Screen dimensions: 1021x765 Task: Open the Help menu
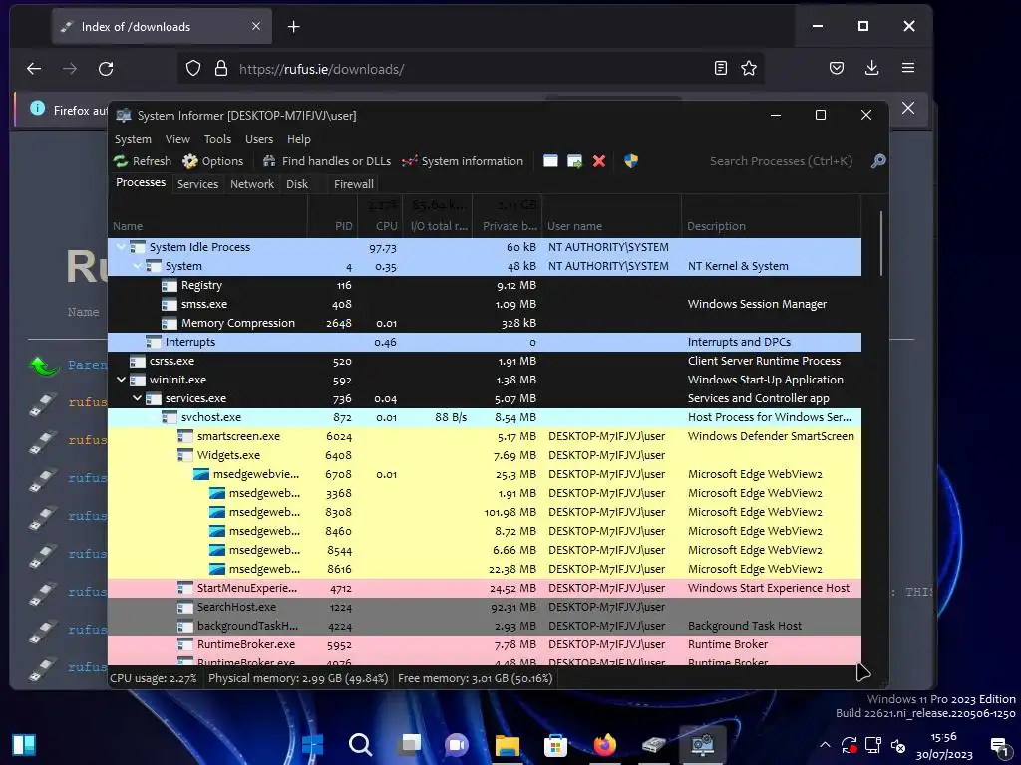click(x=299, y=139)
